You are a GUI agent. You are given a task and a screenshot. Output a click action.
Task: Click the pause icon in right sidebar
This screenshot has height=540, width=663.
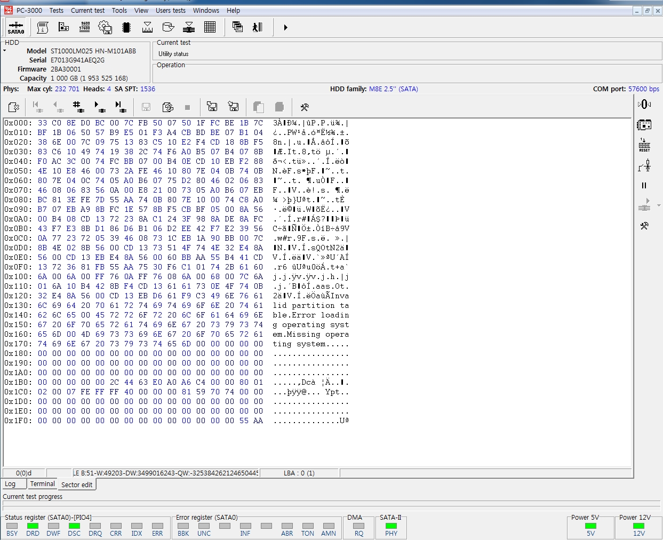tap(644, 186)
